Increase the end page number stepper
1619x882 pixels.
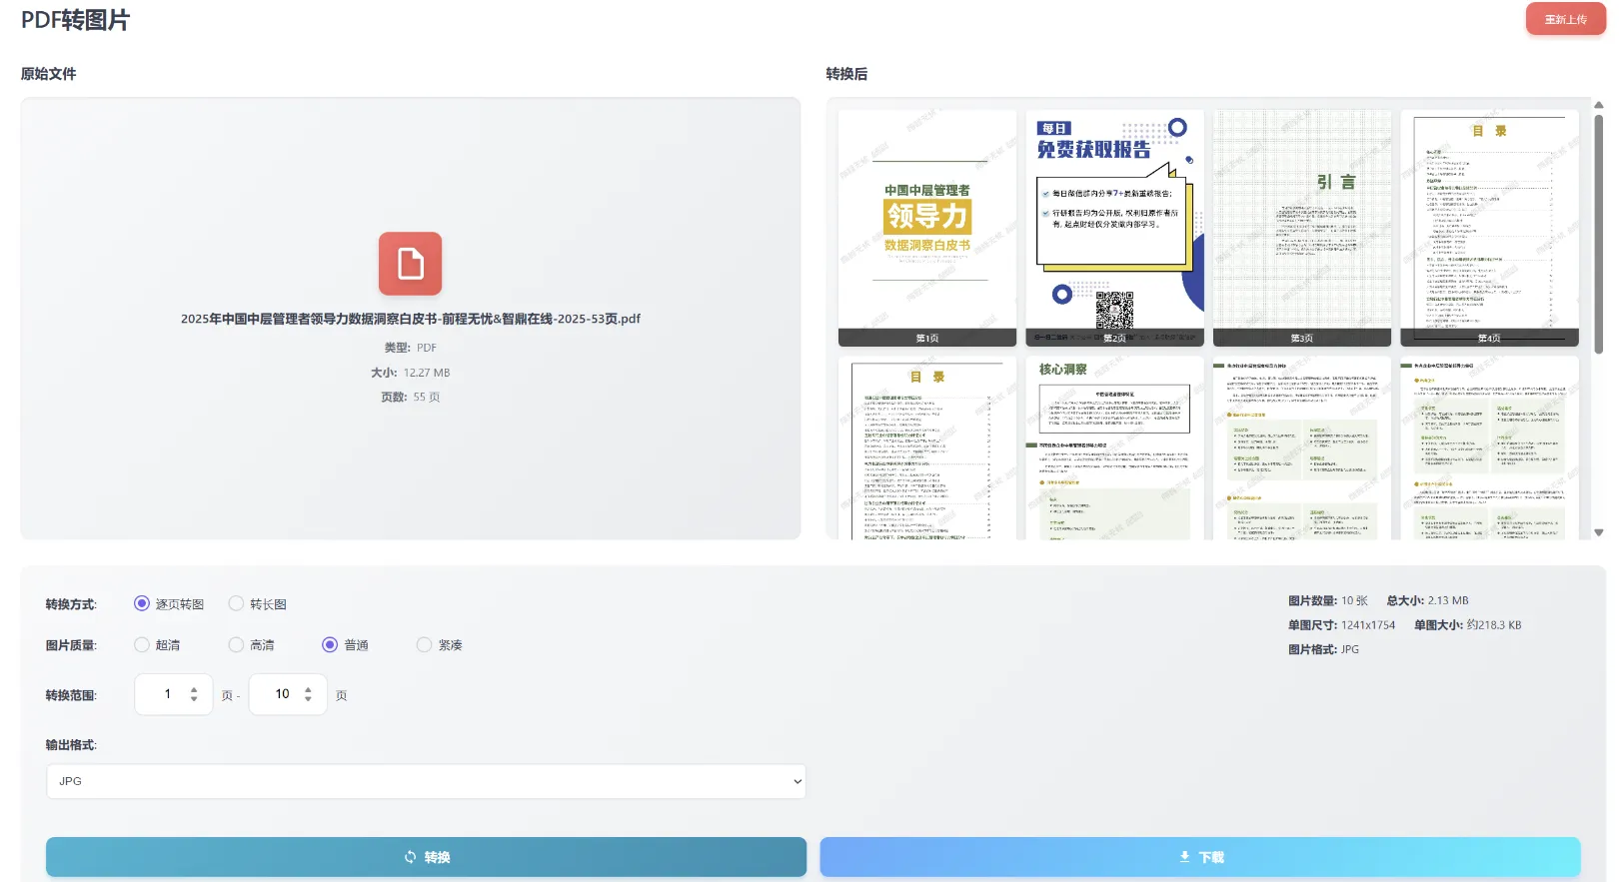[x=308, y=689]
